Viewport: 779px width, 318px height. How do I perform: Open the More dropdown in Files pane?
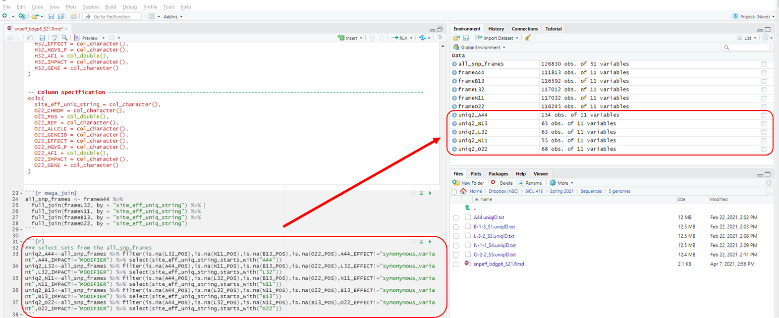click(x=561, y=183)
